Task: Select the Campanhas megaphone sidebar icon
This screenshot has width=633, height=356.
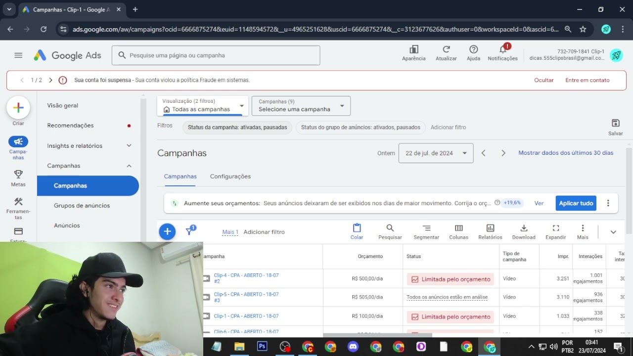Action: (18, 141)
